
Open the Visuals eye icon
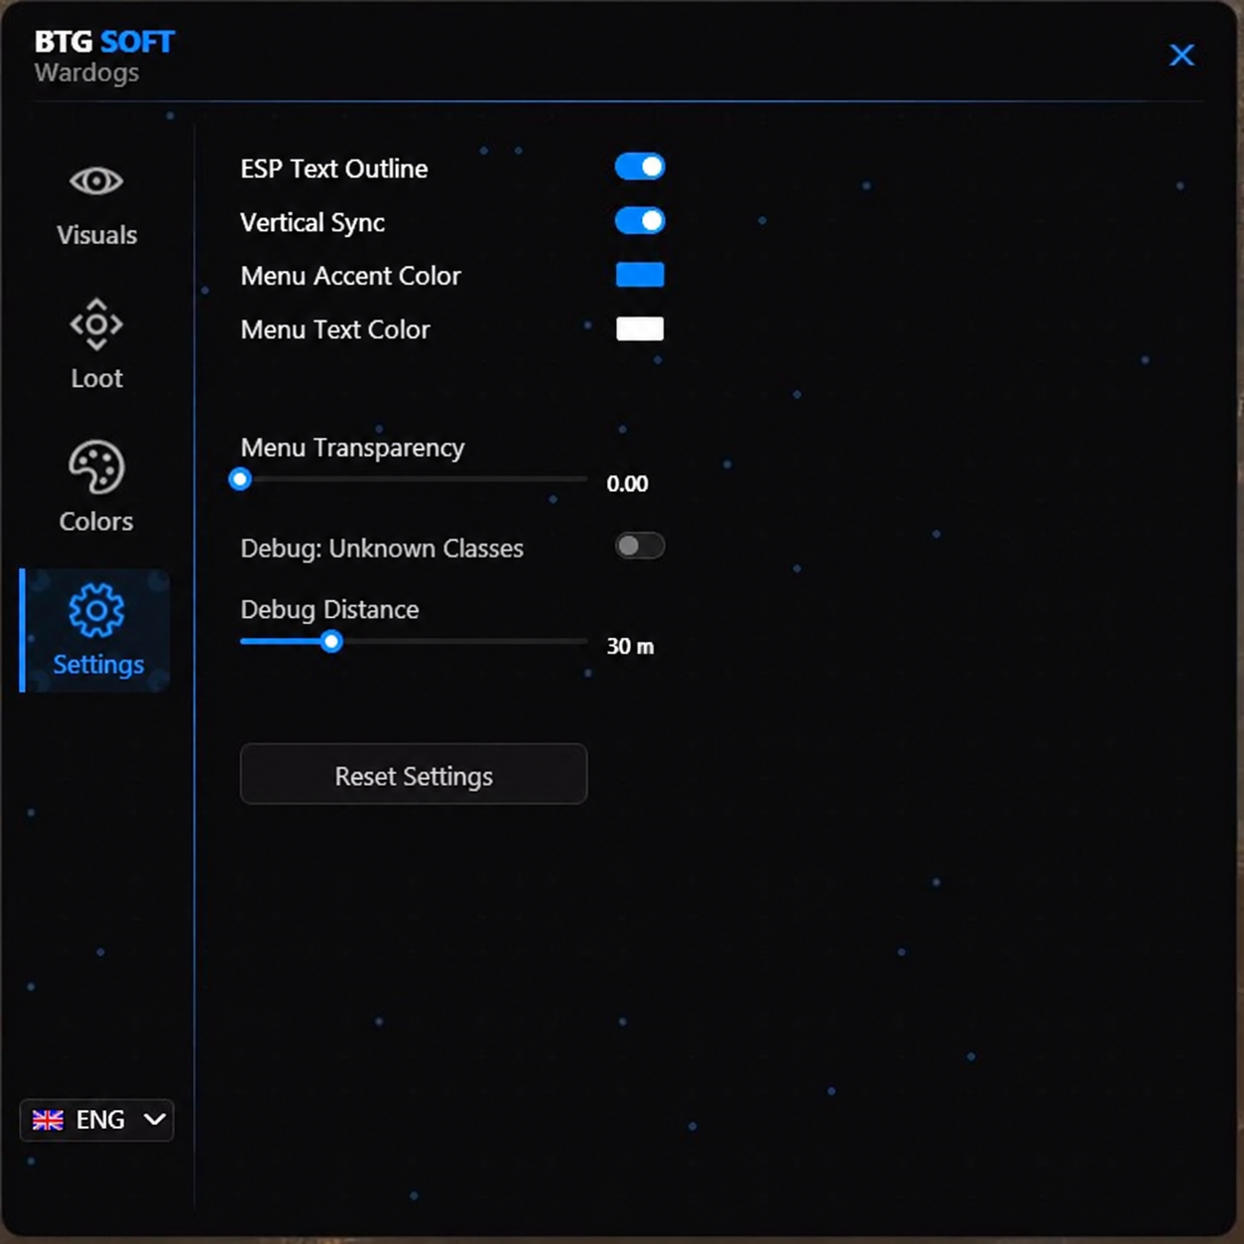pyautogui.click(x=96, y=182)
